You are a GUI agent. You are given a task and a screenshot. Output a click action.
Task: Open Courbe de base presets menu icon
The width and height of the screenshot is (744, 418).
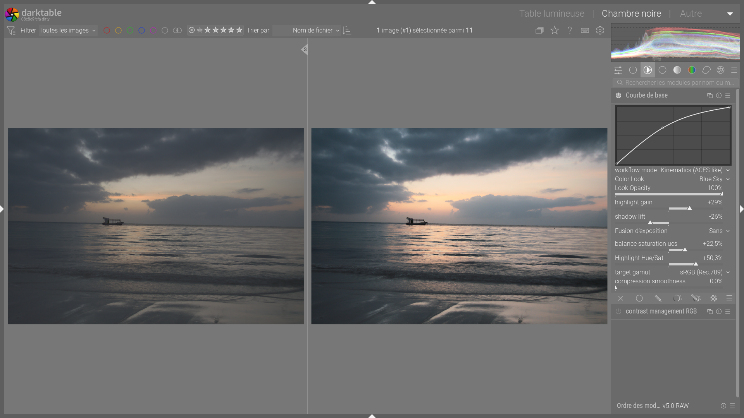point(728,96)
